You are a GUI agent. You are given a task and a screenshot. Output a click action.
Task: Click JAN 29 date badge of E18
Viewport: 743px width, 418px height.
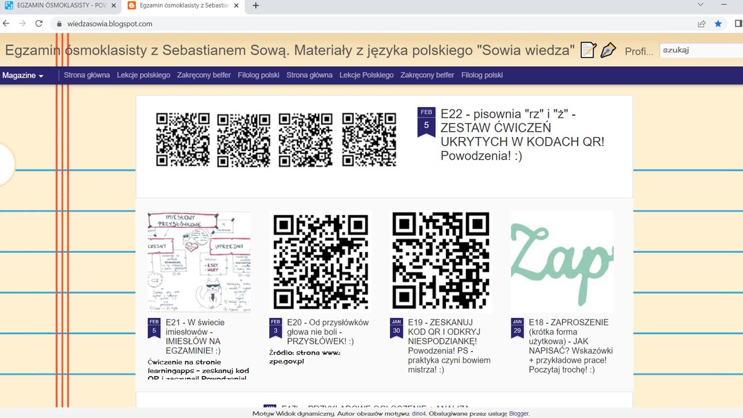click(517, 328)
